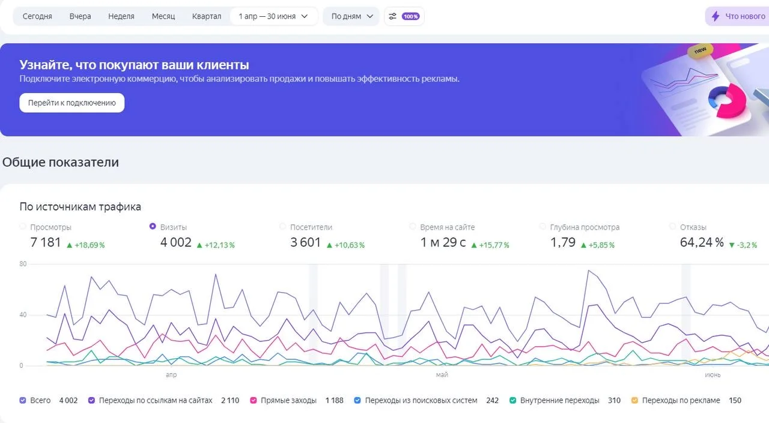Click the +12,13 % change indicator
The height and width of the screenshot is (423, 769).
tap(216, 245)
